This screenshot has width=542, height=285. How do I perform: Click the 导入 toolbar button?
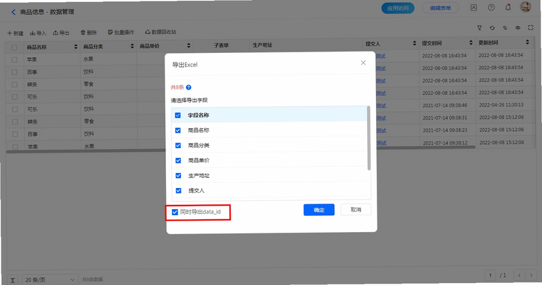tap(38, 33)
